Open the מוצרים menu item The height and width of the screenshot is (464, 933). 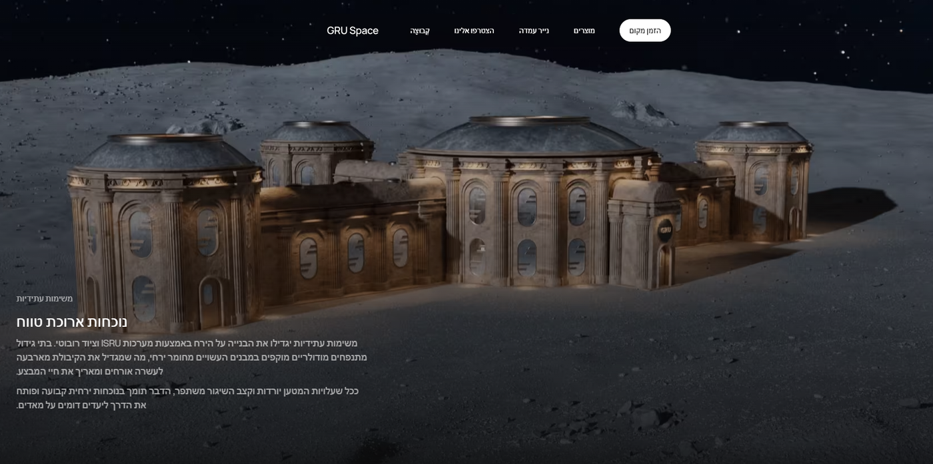click(x=584, y=31)
